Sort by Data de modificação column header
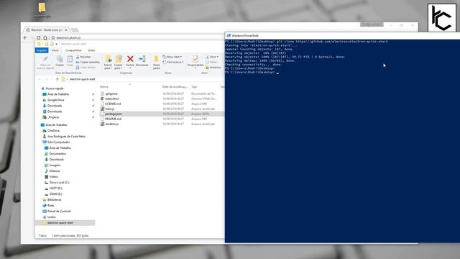The width and height of the screenshot is (460, 259). (175, 86)
